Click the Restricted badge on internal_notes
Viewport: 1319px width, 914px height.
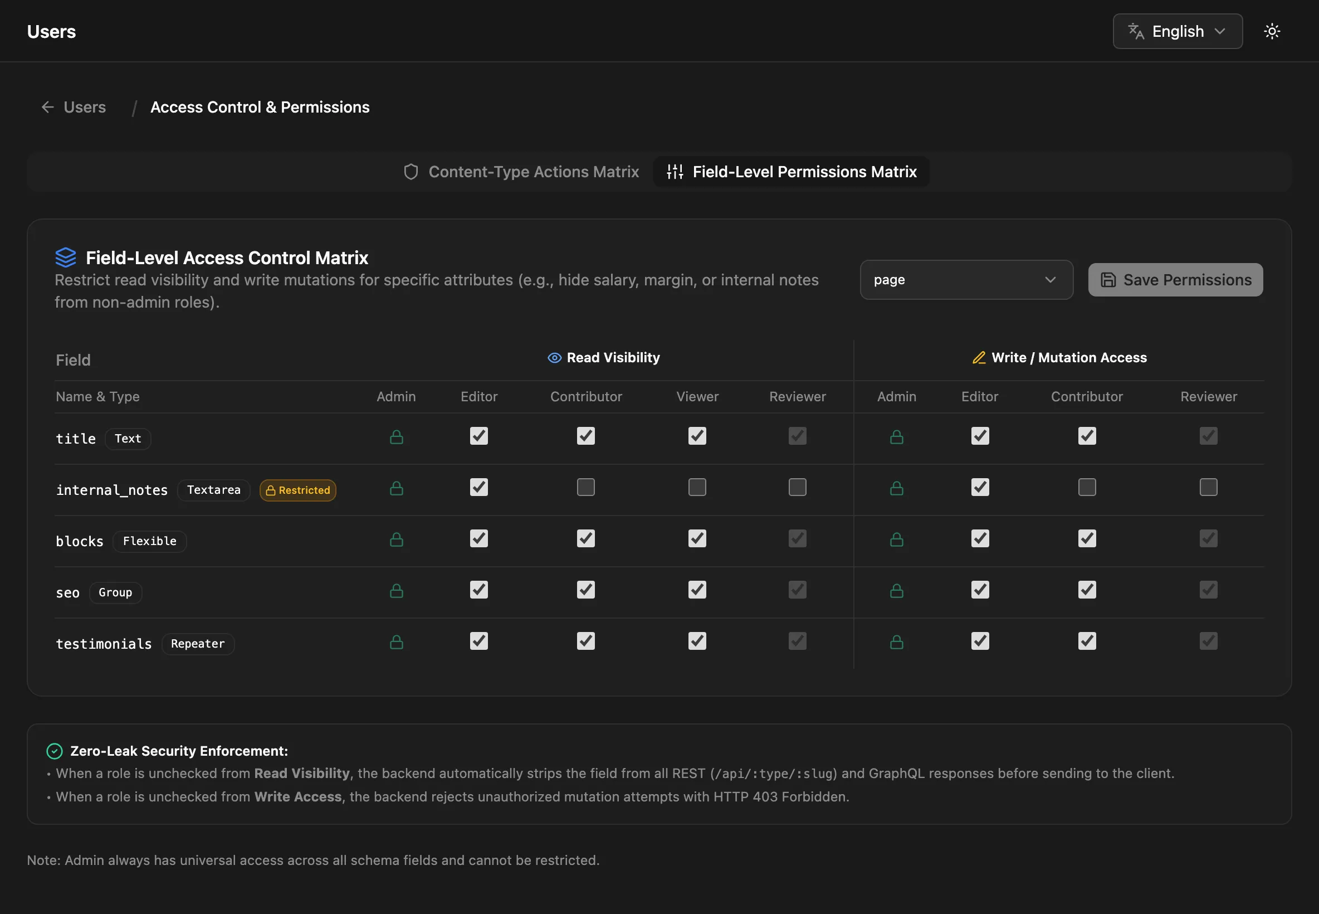point(297,490)
